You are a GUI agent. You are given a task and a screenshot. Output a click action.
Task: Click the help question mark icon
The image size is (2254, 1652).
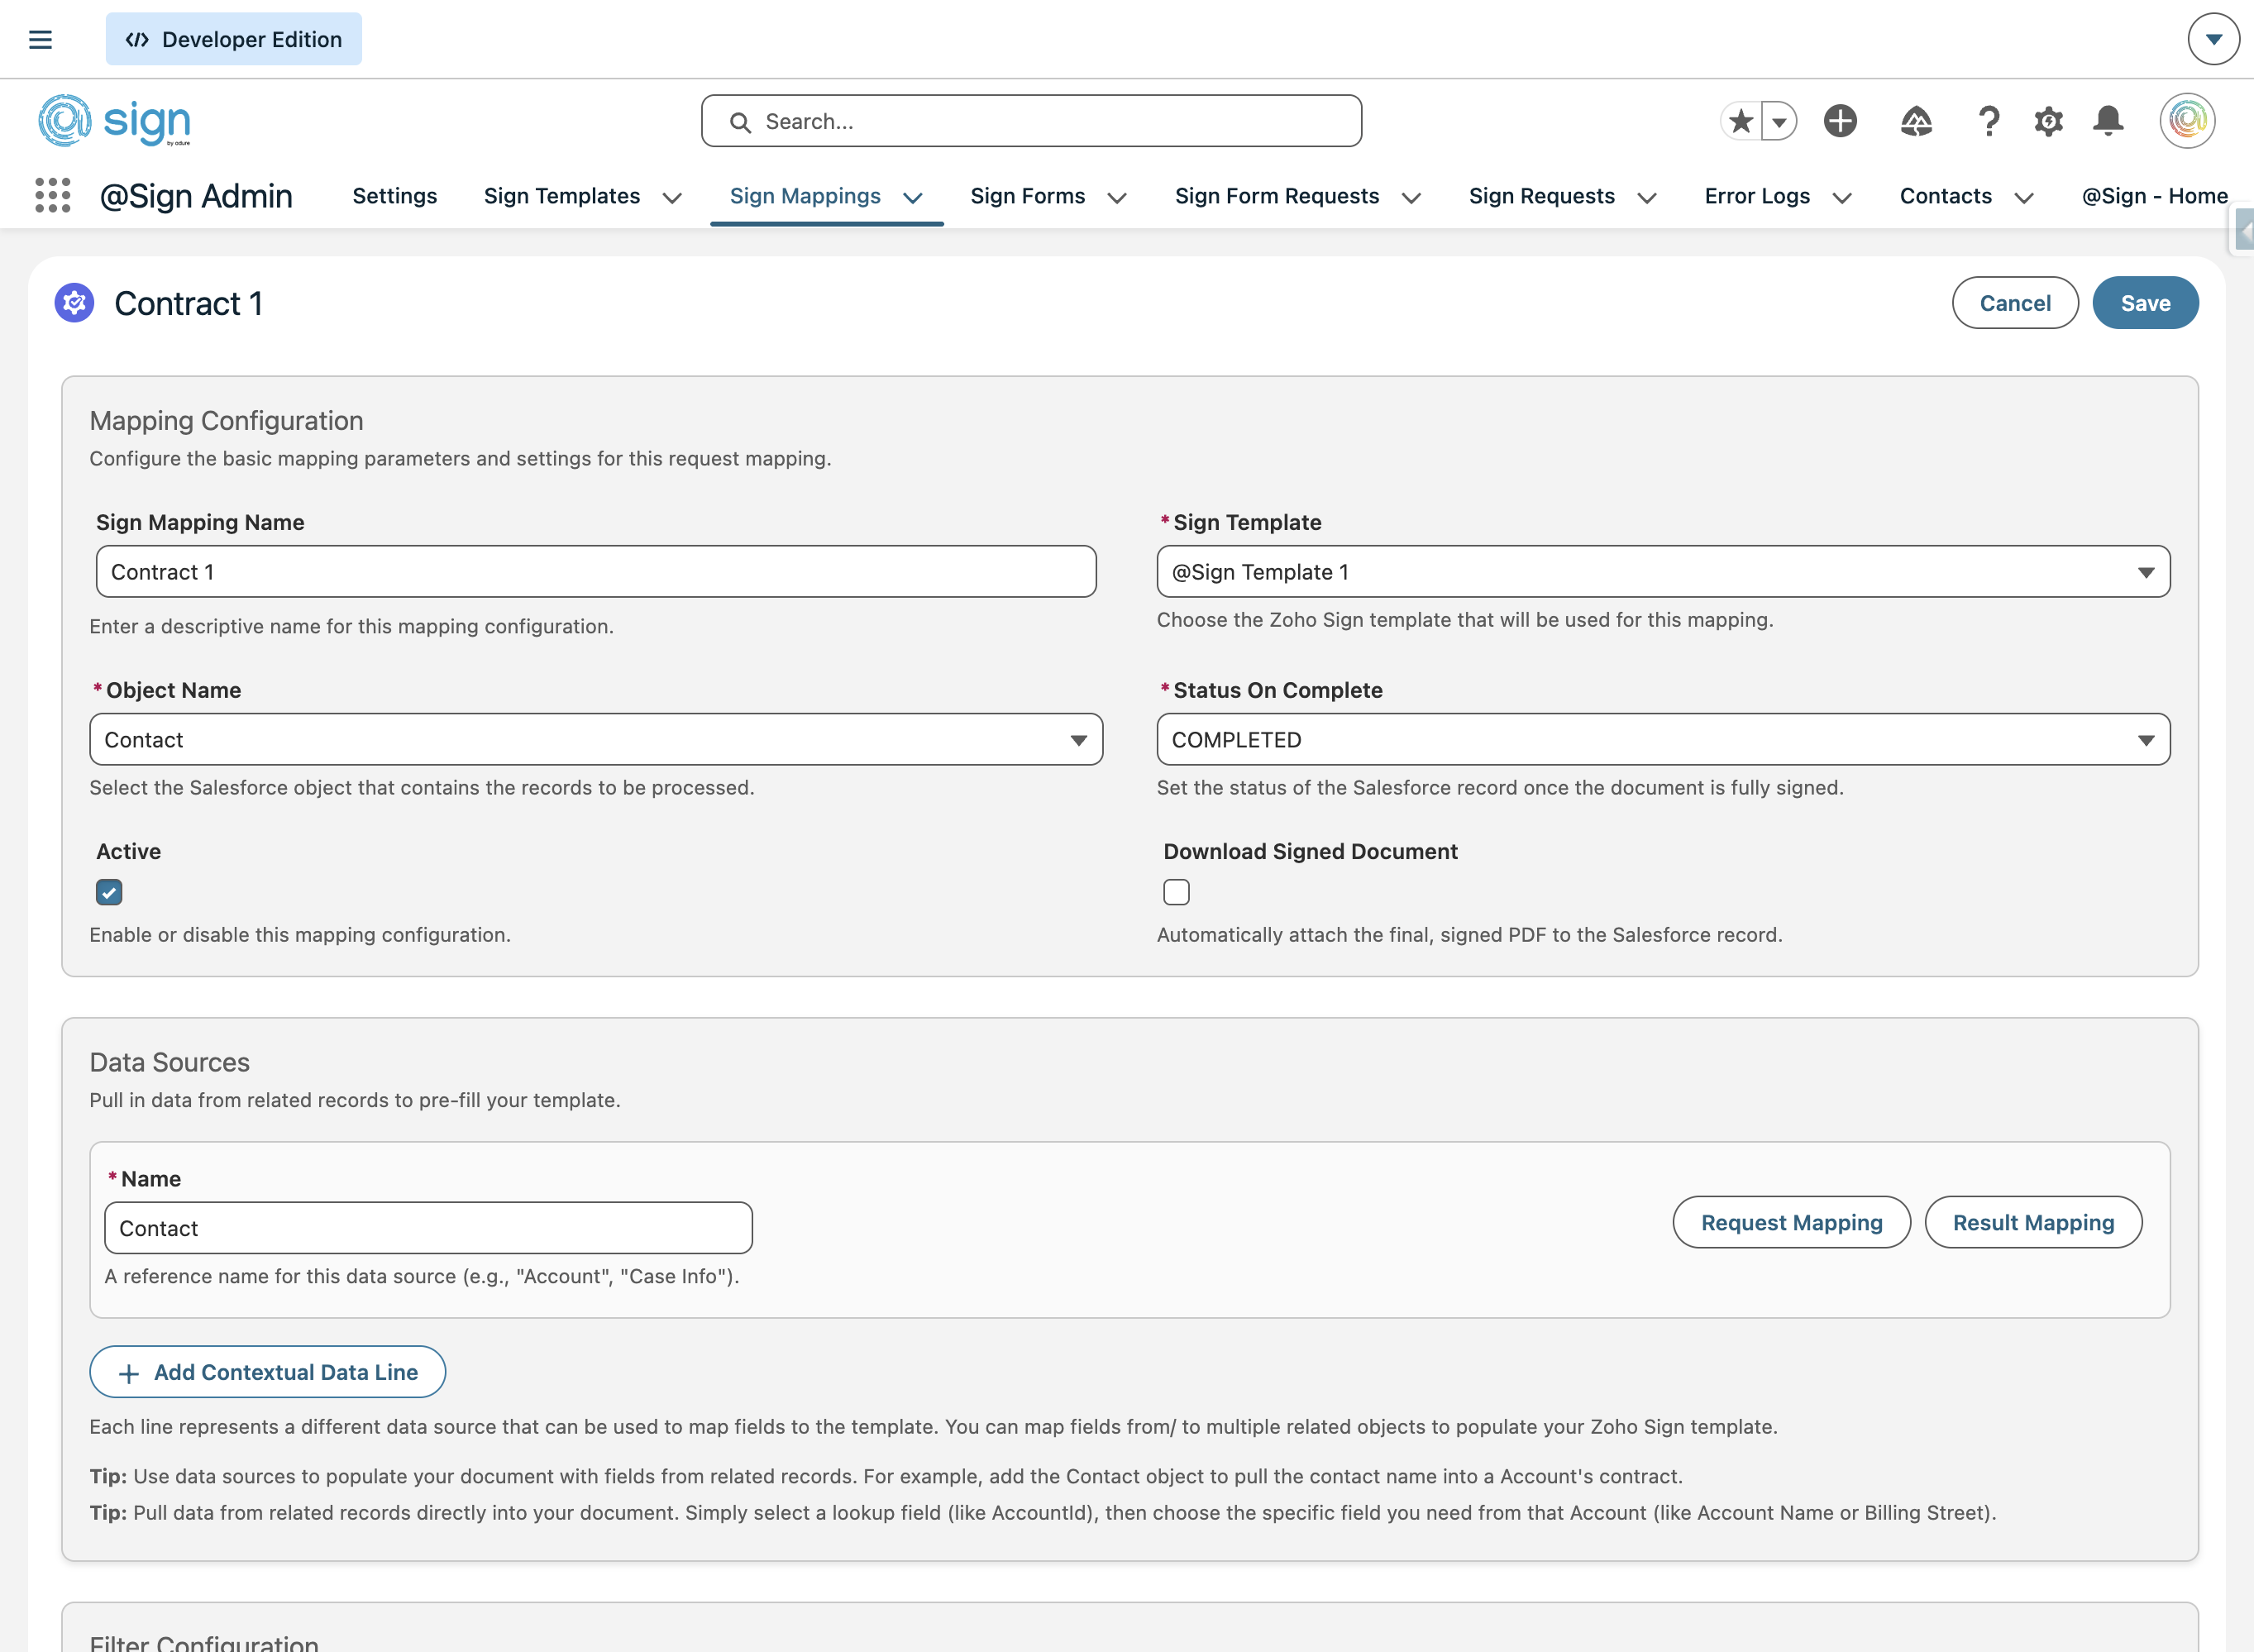click(x=1988, y=121)
